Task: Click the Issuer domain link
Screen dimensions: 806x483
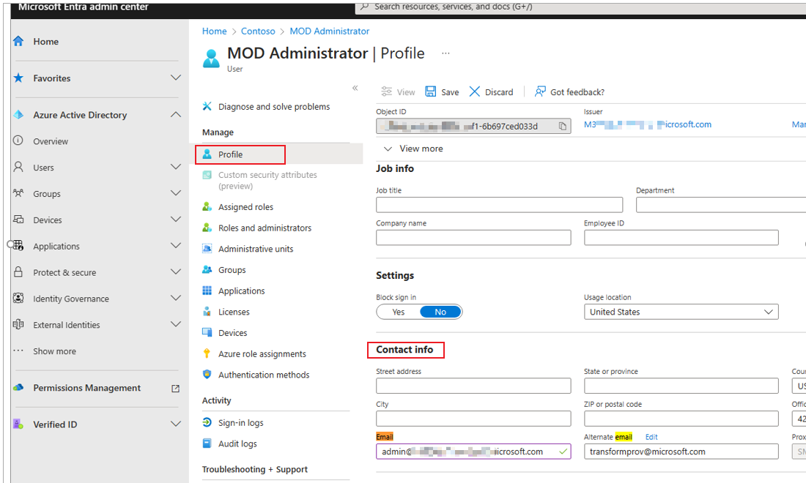Action: pos(648,124)
